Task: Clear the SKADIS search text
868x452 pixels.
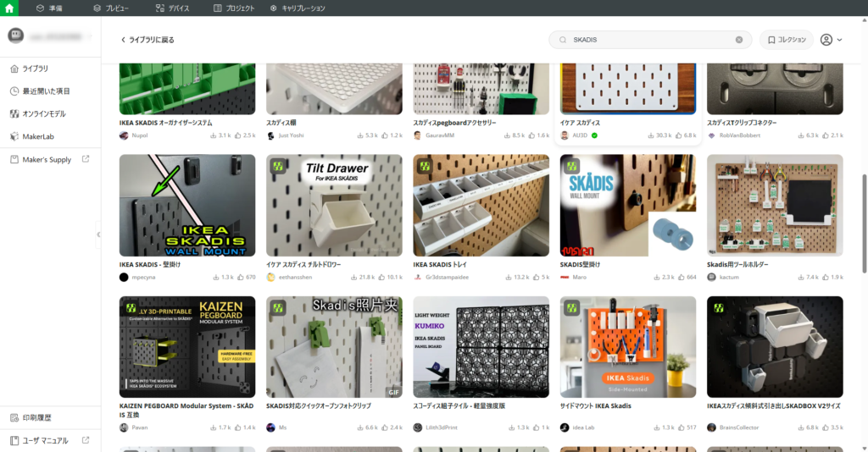Action: point(738,40)
